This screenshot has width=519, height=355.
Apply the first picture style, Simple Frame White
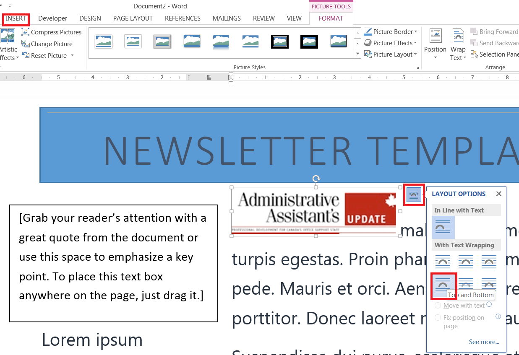click(104, 41)
